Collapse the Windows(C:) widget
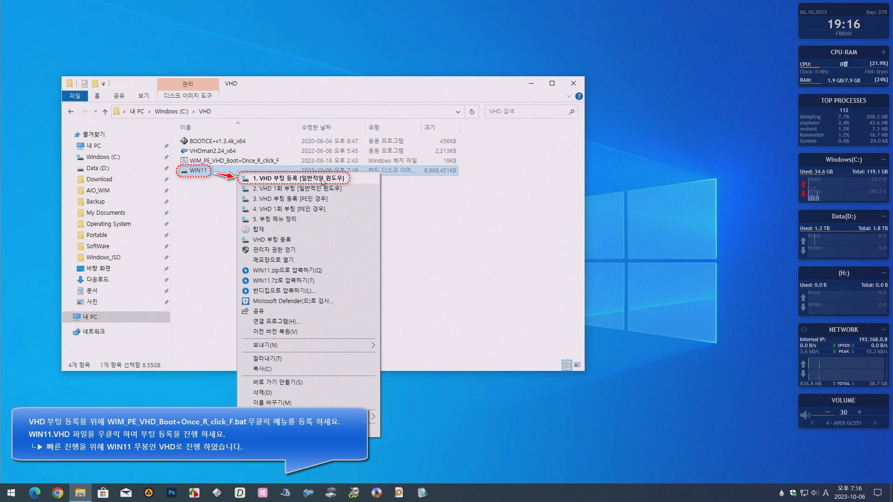This screenshot has width=893, height=502. [883, 159]
